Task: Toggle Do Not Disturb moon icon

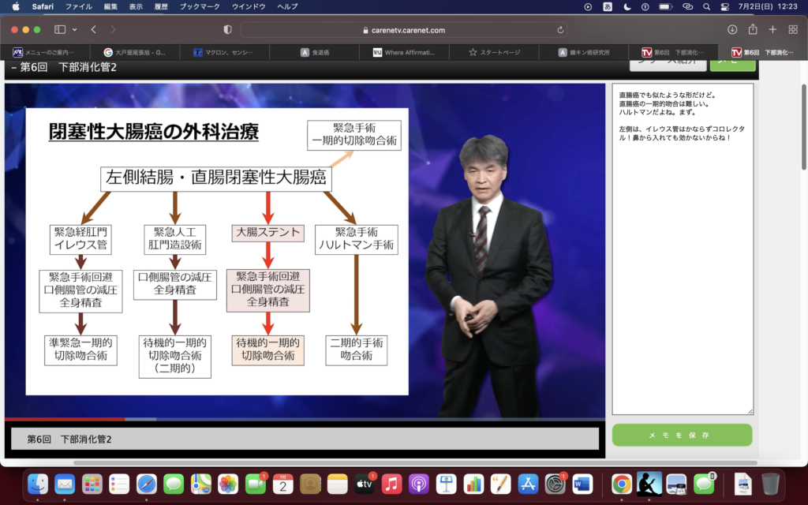Action: [x=627, y=6]
